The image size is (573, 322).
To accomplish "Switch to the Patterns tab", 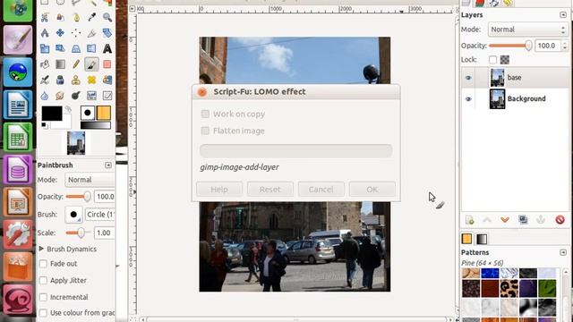I will tap(466, 239).
